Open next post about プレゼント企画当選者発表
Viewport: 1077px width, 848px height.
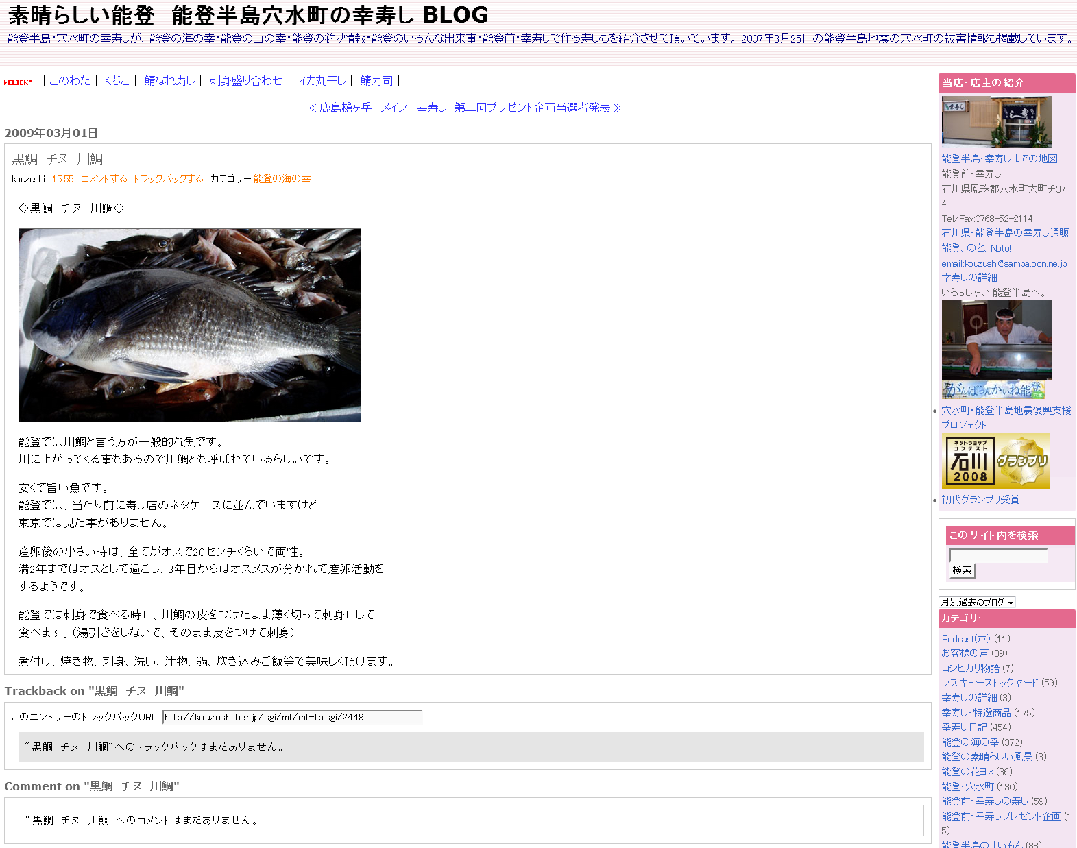tap(537, 108)
